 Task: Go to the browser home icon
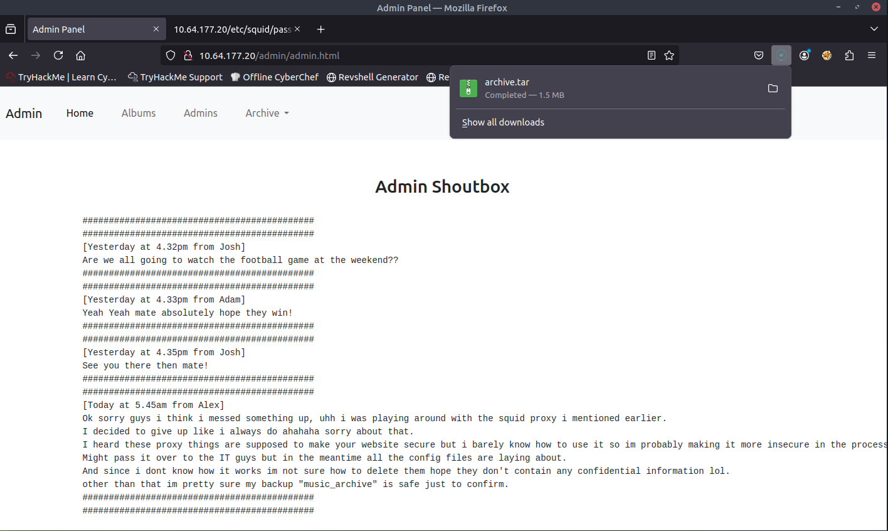(x=81, y=55)
